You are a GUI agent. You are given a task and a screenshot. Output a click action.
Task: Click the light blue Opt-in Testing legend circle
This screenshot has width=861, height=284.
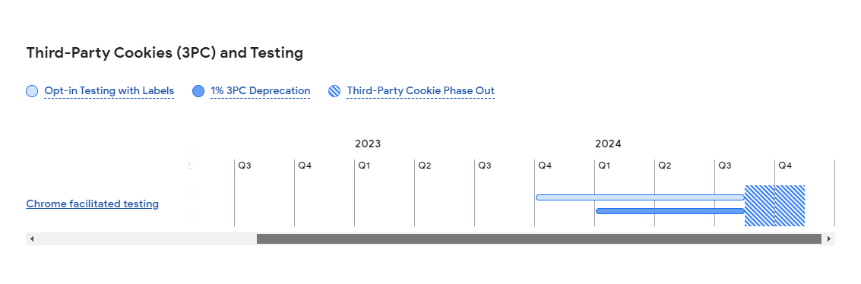pyautogui.click(x=32, y=91)
